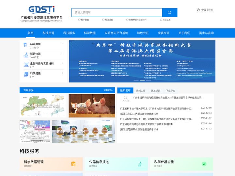Switch to the 通知公告 tab
235x176 pixels.
[141, 91]
